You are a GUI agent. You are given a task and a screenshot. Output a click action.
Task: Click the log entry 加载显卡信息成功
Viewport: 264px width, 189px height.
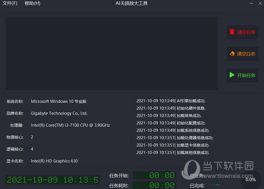tap(173, 145)
